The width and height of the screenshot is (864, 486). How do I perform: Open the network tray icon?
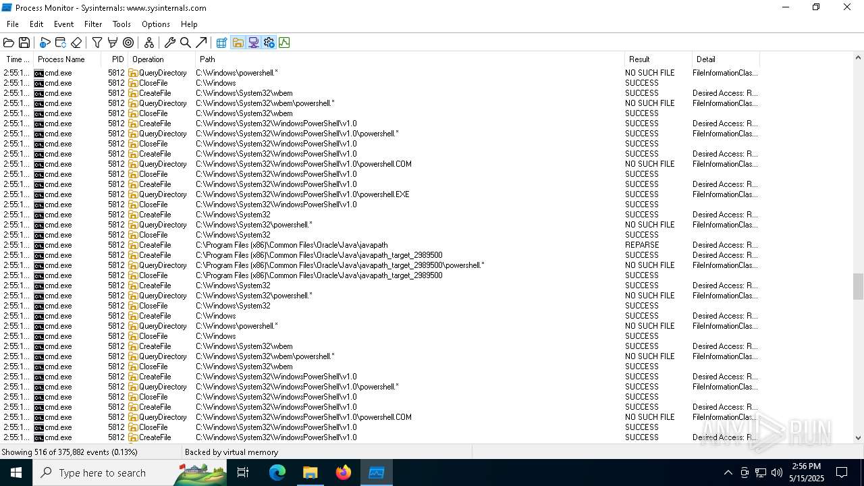tap(761, 473)
